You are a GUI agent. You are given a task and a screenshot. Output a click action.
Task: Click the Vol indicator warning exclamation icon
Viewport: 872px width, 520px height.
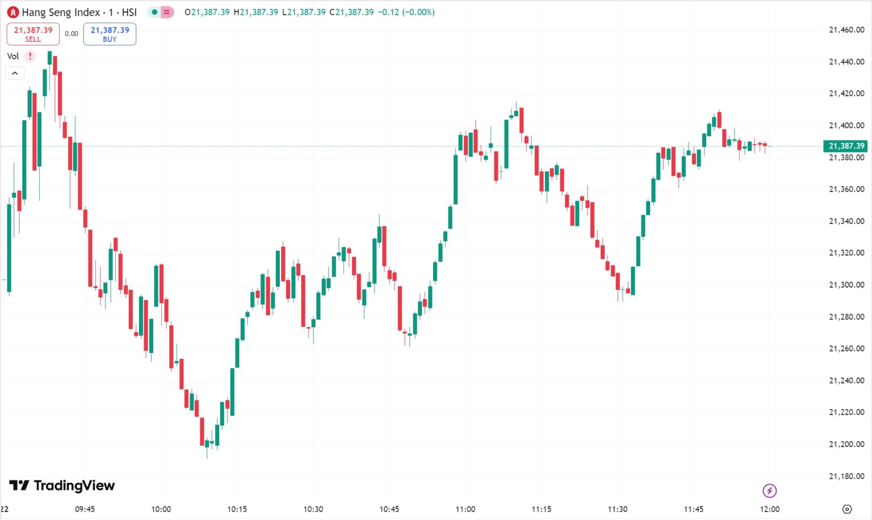[30, 56]
